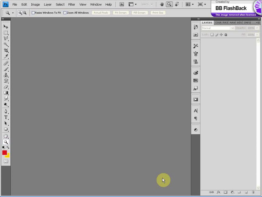Open the Styles panel icon

point(195,88)
